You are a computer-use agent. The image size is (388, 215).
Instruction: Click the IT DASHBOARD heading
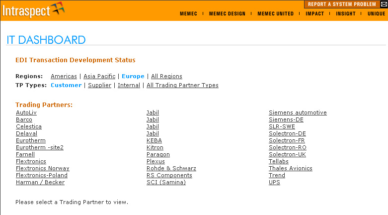[46, 40]
